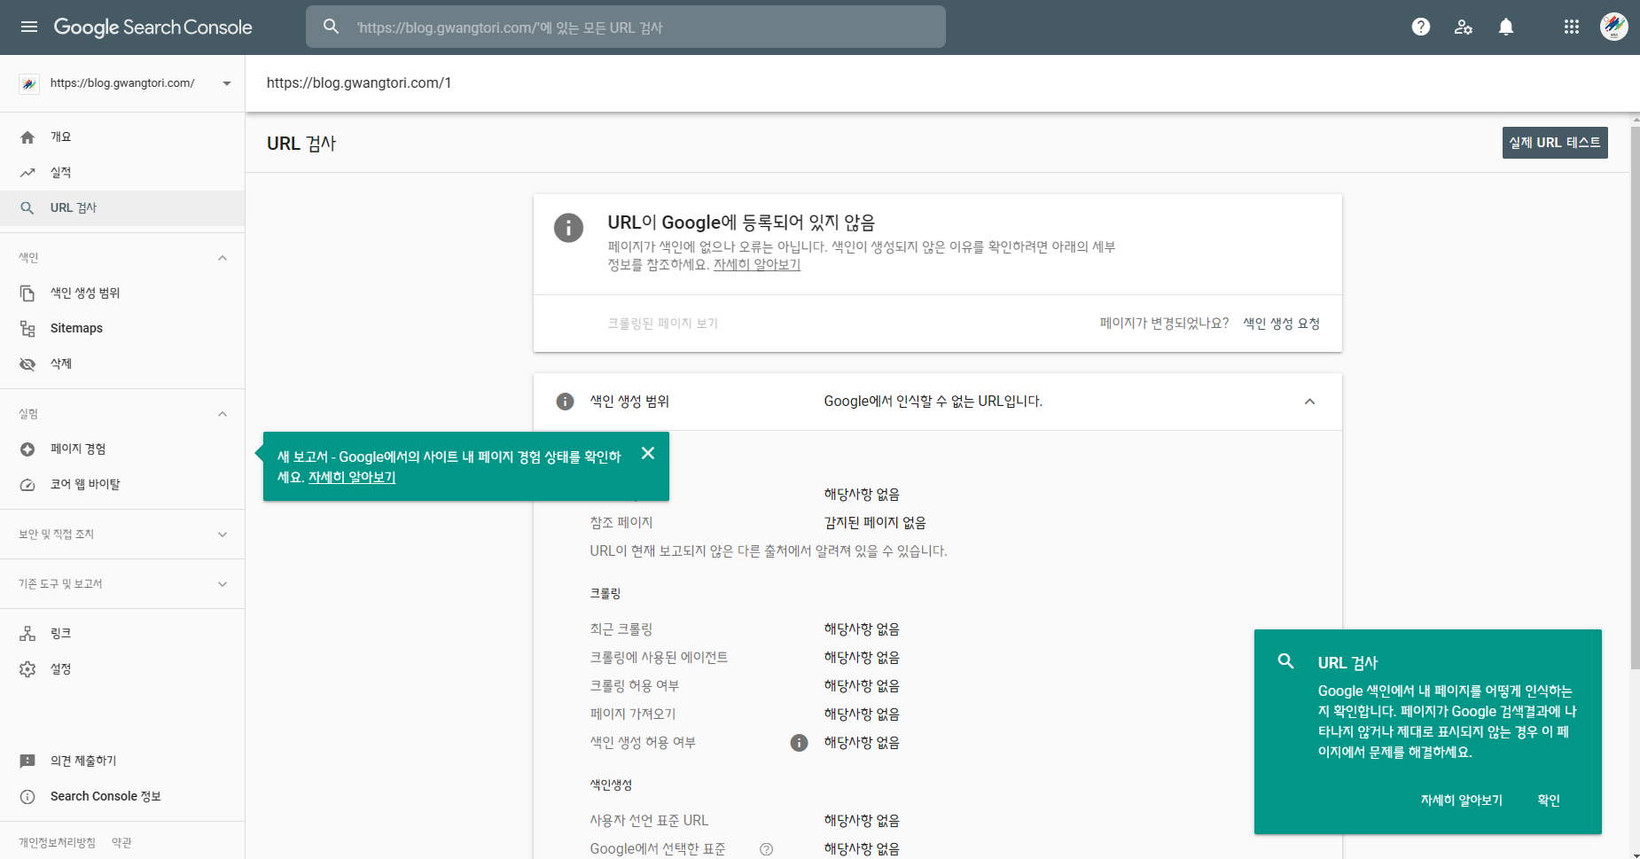Open 자세히 알아보기 link in teal tooltip
Image resolution: width=1640 pixels, height=859 pixels.
352,477
